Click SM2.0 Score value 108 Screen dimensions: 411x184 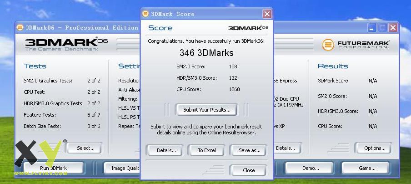233,66
